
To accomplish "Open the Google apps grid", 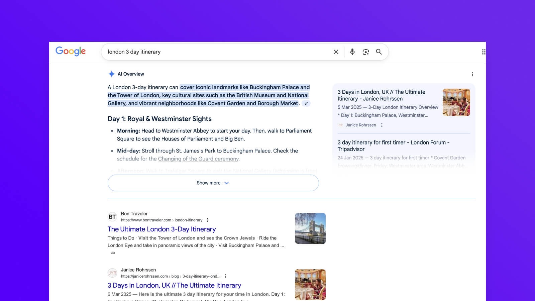I will (x=483, y=52).
